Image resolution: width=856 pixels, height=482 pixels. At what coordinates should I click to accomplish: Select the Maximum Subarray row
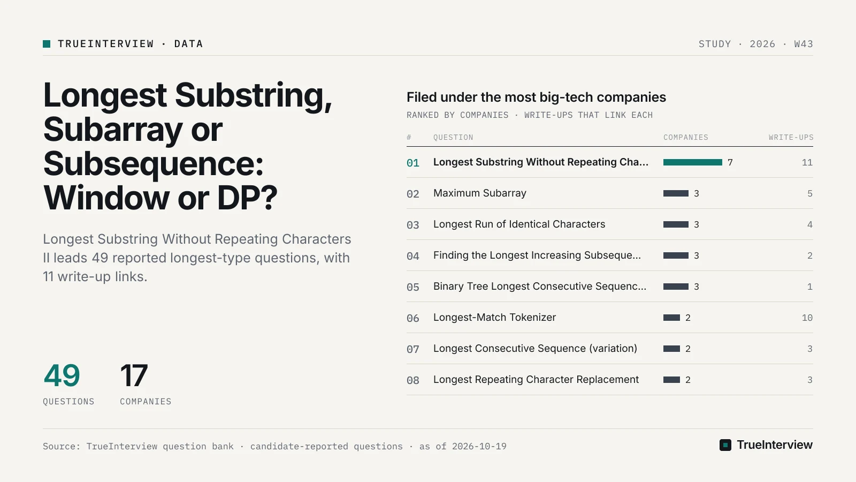tap(610, 193)
